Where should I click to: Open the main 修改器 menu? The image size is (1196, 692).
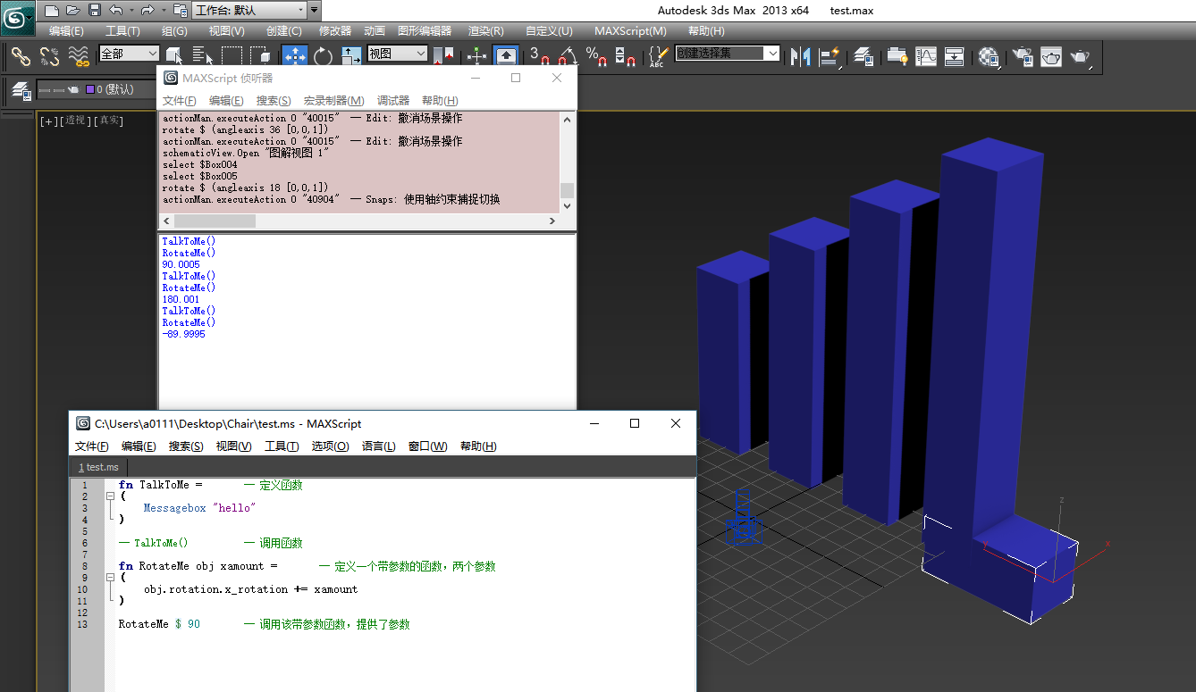pyautogui.click(x=335, y=30)
